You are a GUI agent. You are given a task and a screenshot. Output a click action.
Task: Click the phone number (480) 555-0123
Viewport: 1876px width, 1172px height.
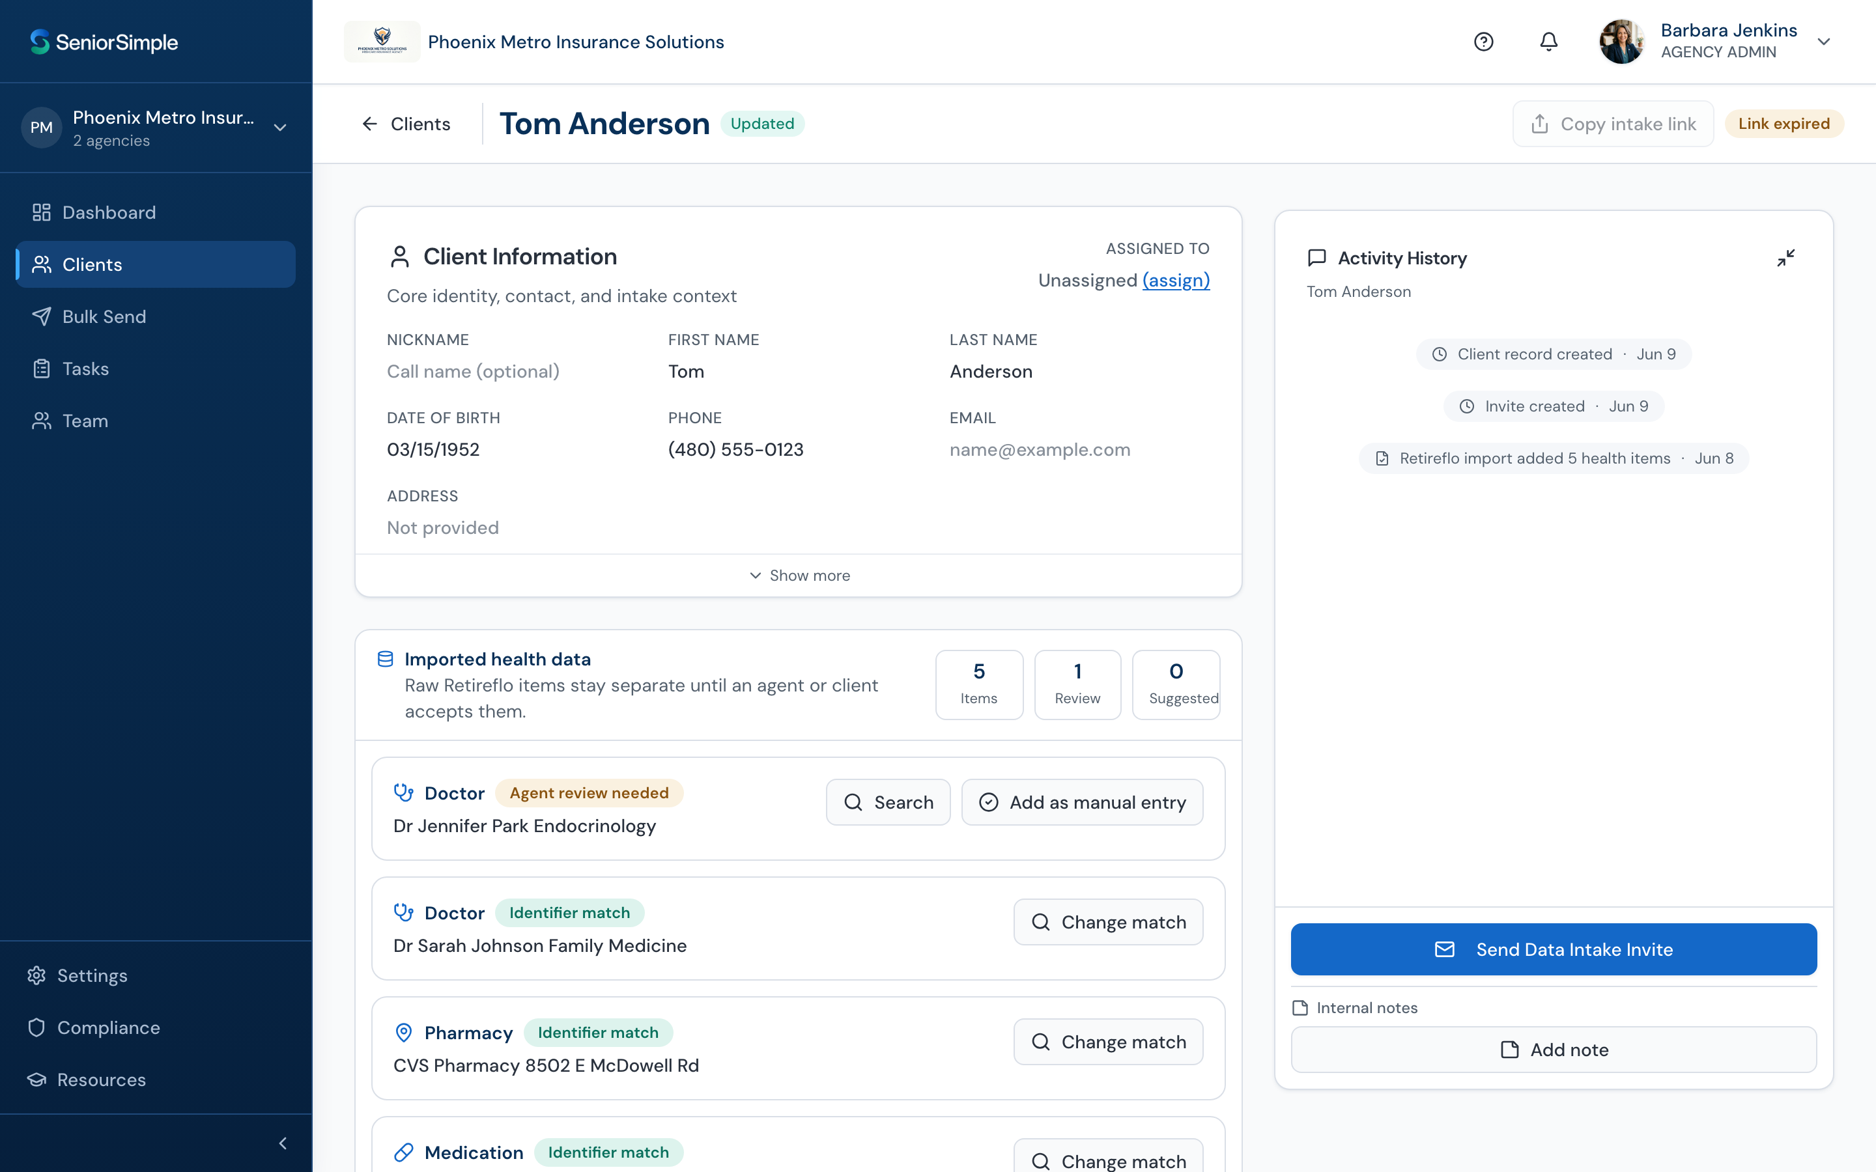tap(735, 449)
